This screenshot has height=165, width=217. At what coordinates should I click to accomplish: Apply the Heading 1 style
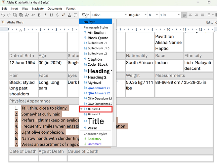click(96, 71)
